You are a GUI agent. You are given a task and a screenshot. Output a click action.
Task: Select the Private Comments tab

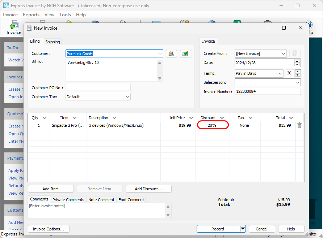(68, 200)
